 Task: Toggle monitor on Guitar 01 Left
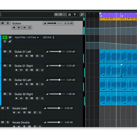click(21, 56)
